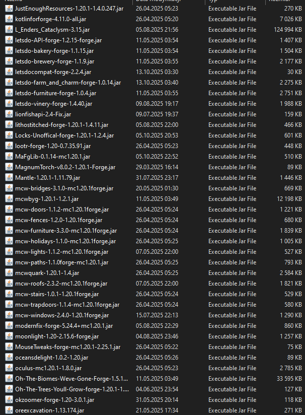Image resolution: width=305 pixels, height=415 pixels.
Task: Click the date 04.06.2025 23:54
Action: pyautogui.click(x=157, y=389)
